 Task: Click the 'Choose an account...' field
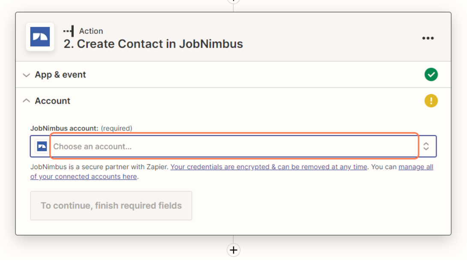234,146
